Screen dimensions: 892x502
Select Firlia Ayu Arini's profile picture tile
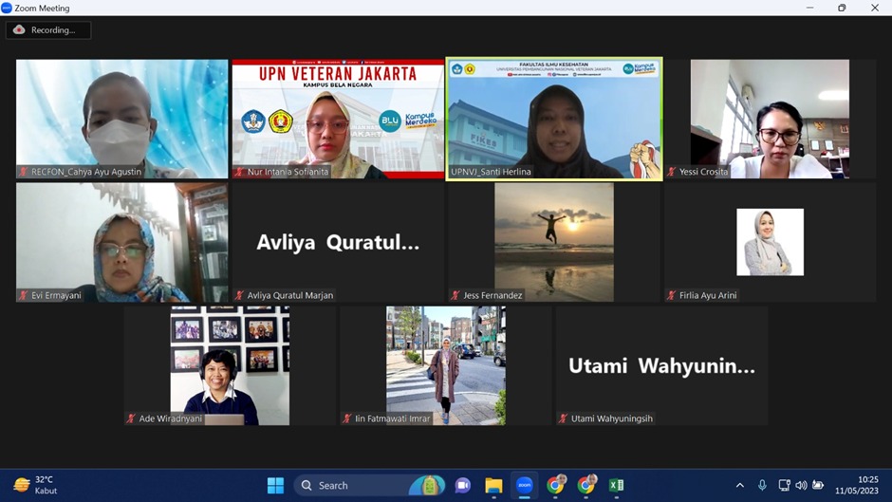pyautogui.click(x=770, y=242)
